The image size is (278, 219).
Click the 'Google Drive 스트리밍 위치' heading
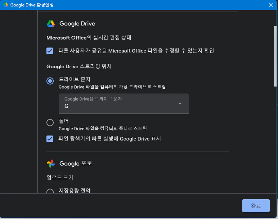[79, 66]
